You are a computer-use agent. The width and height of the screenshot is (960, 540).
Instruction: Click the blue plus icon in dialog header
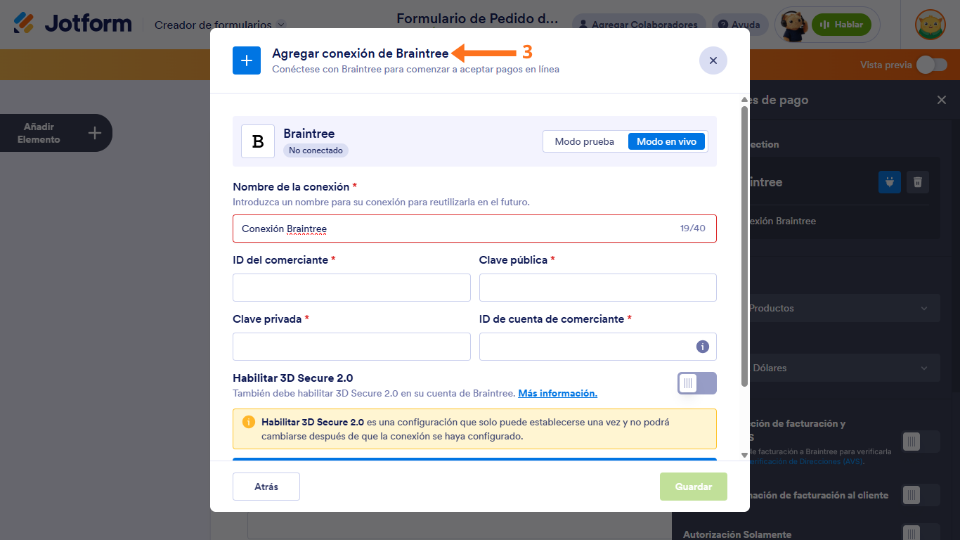(247, 60)
